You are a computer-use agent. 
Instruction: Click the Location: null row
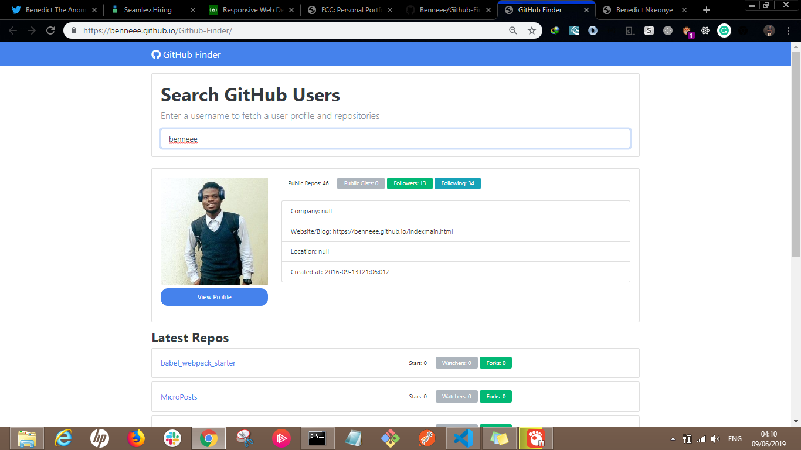click(x=456, y=251)
